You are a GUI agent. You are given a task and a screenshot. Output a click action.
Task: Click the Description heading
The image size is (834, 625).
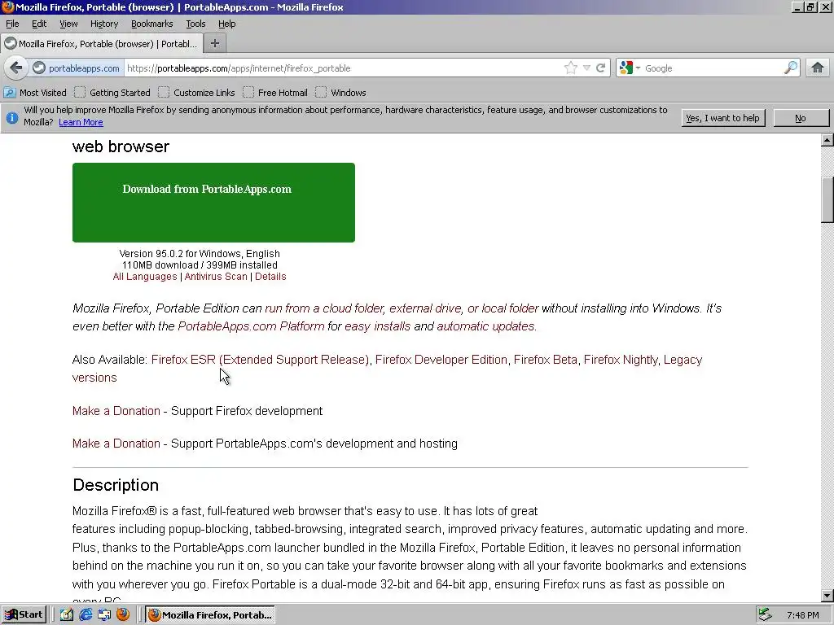[x=116, y=485]
